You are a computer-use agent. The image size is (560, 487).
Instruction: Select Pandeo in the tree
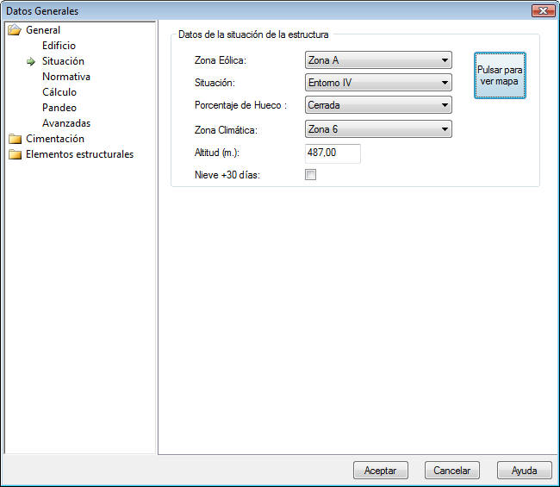59,108
